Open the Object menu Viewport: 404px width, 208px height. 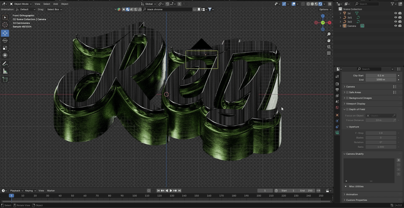pyautogui.click(x=65, y=4)
